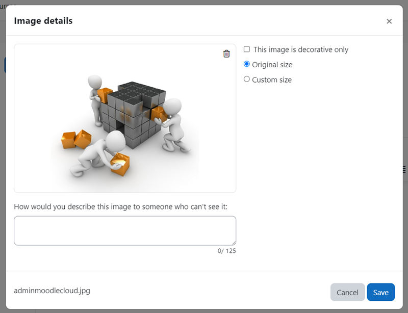Choose the Custom size radio button
This screenshot has height=313, width=408.
point(247,79)
